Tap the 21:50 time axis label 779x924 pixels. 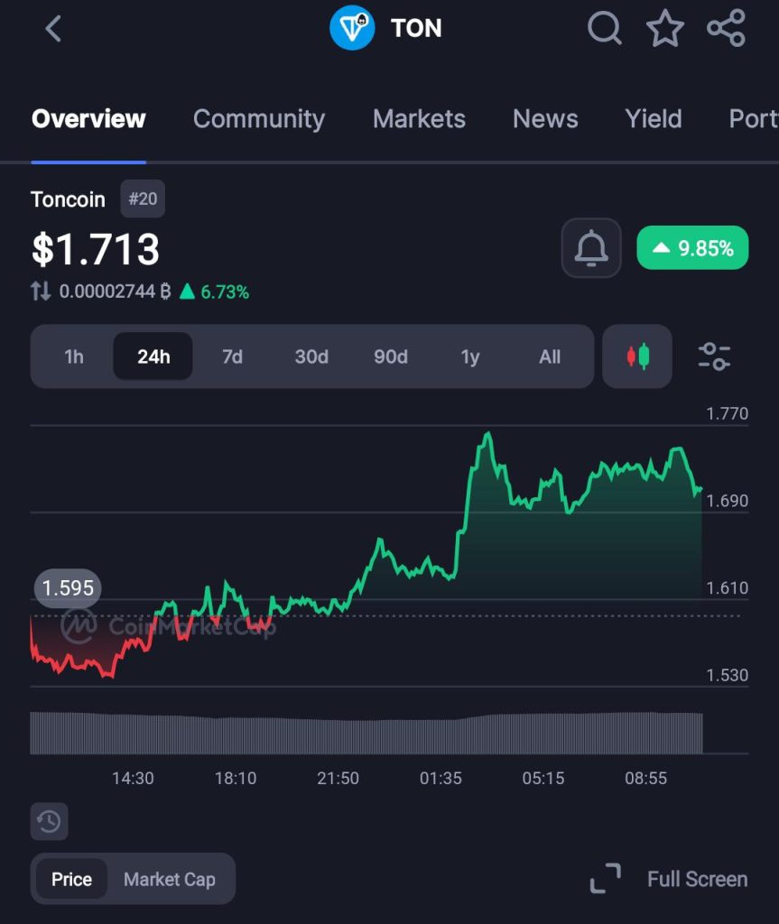pyautogui.click(x=338, y=778)
